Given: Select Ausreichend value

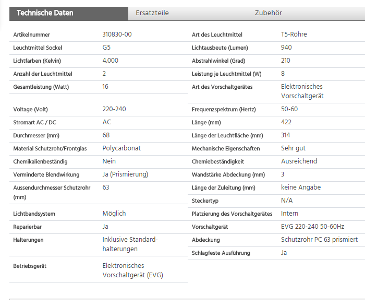Looking at the screenshot, I should click(x=299, y=161).
